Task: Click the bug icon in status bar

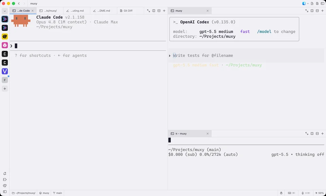Action: click(281, 193)
